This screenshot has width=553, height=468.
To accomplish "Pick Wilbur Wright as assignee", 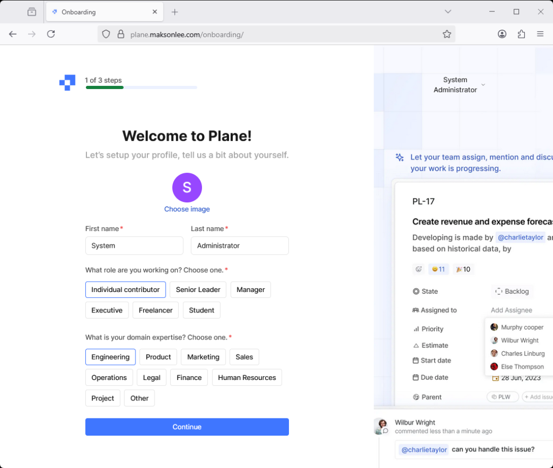I will coord(515,341).
